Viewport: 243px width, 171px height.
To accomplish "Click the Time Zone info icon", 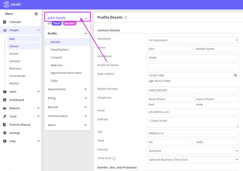I will [114, 159].
